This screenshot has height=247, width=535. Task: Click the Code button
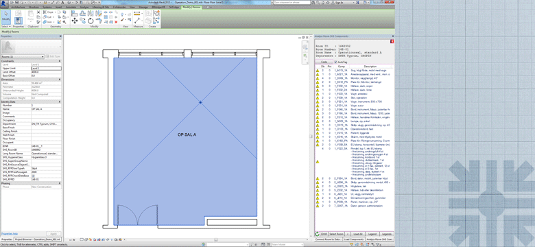(x=324, y=62)
